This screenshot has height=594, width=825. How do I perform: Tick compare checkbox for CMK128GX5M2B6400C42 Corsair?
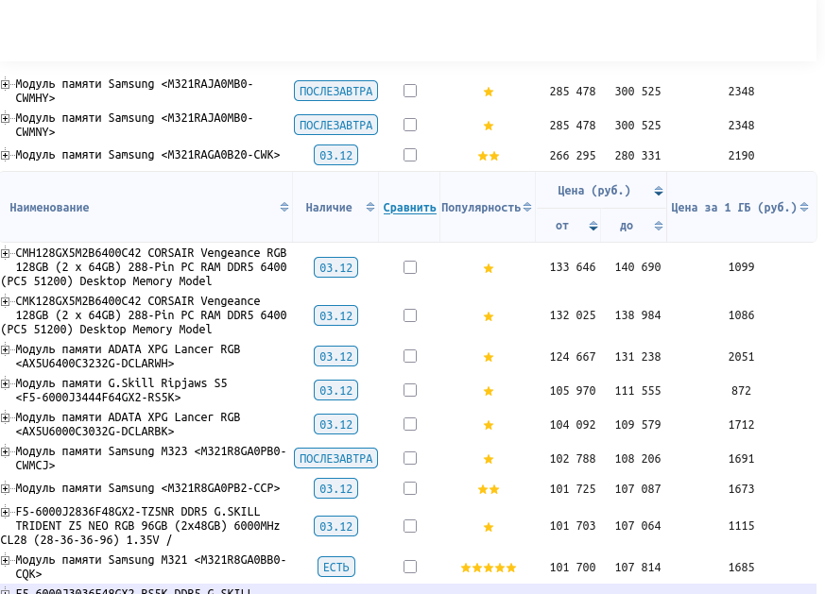[410, 315]
